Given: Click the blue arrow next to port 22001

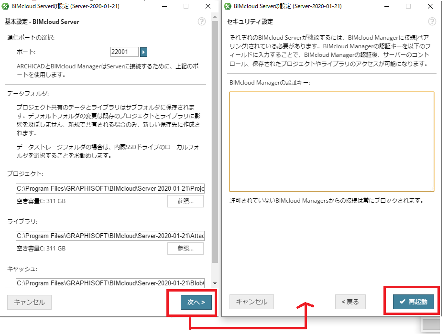Looking at the screenshot, I should click(144, 52).
